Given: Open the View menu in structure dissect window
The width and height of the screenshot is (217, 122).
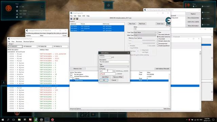Looking at the screenshot, I should 13,41.
